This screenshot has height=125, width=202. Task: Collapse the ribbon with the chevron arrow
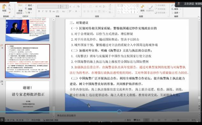coord(198,17)
